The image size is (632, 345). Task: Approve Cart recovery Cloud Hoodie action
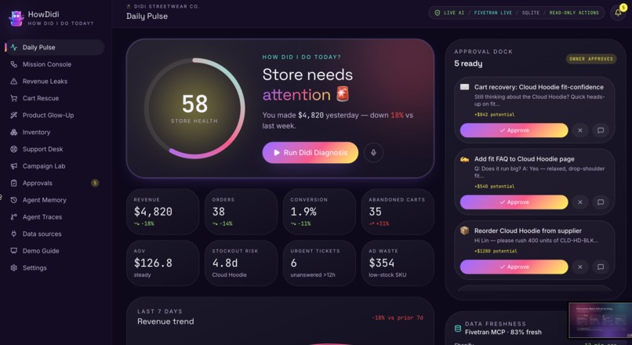(x=514, y=130)
